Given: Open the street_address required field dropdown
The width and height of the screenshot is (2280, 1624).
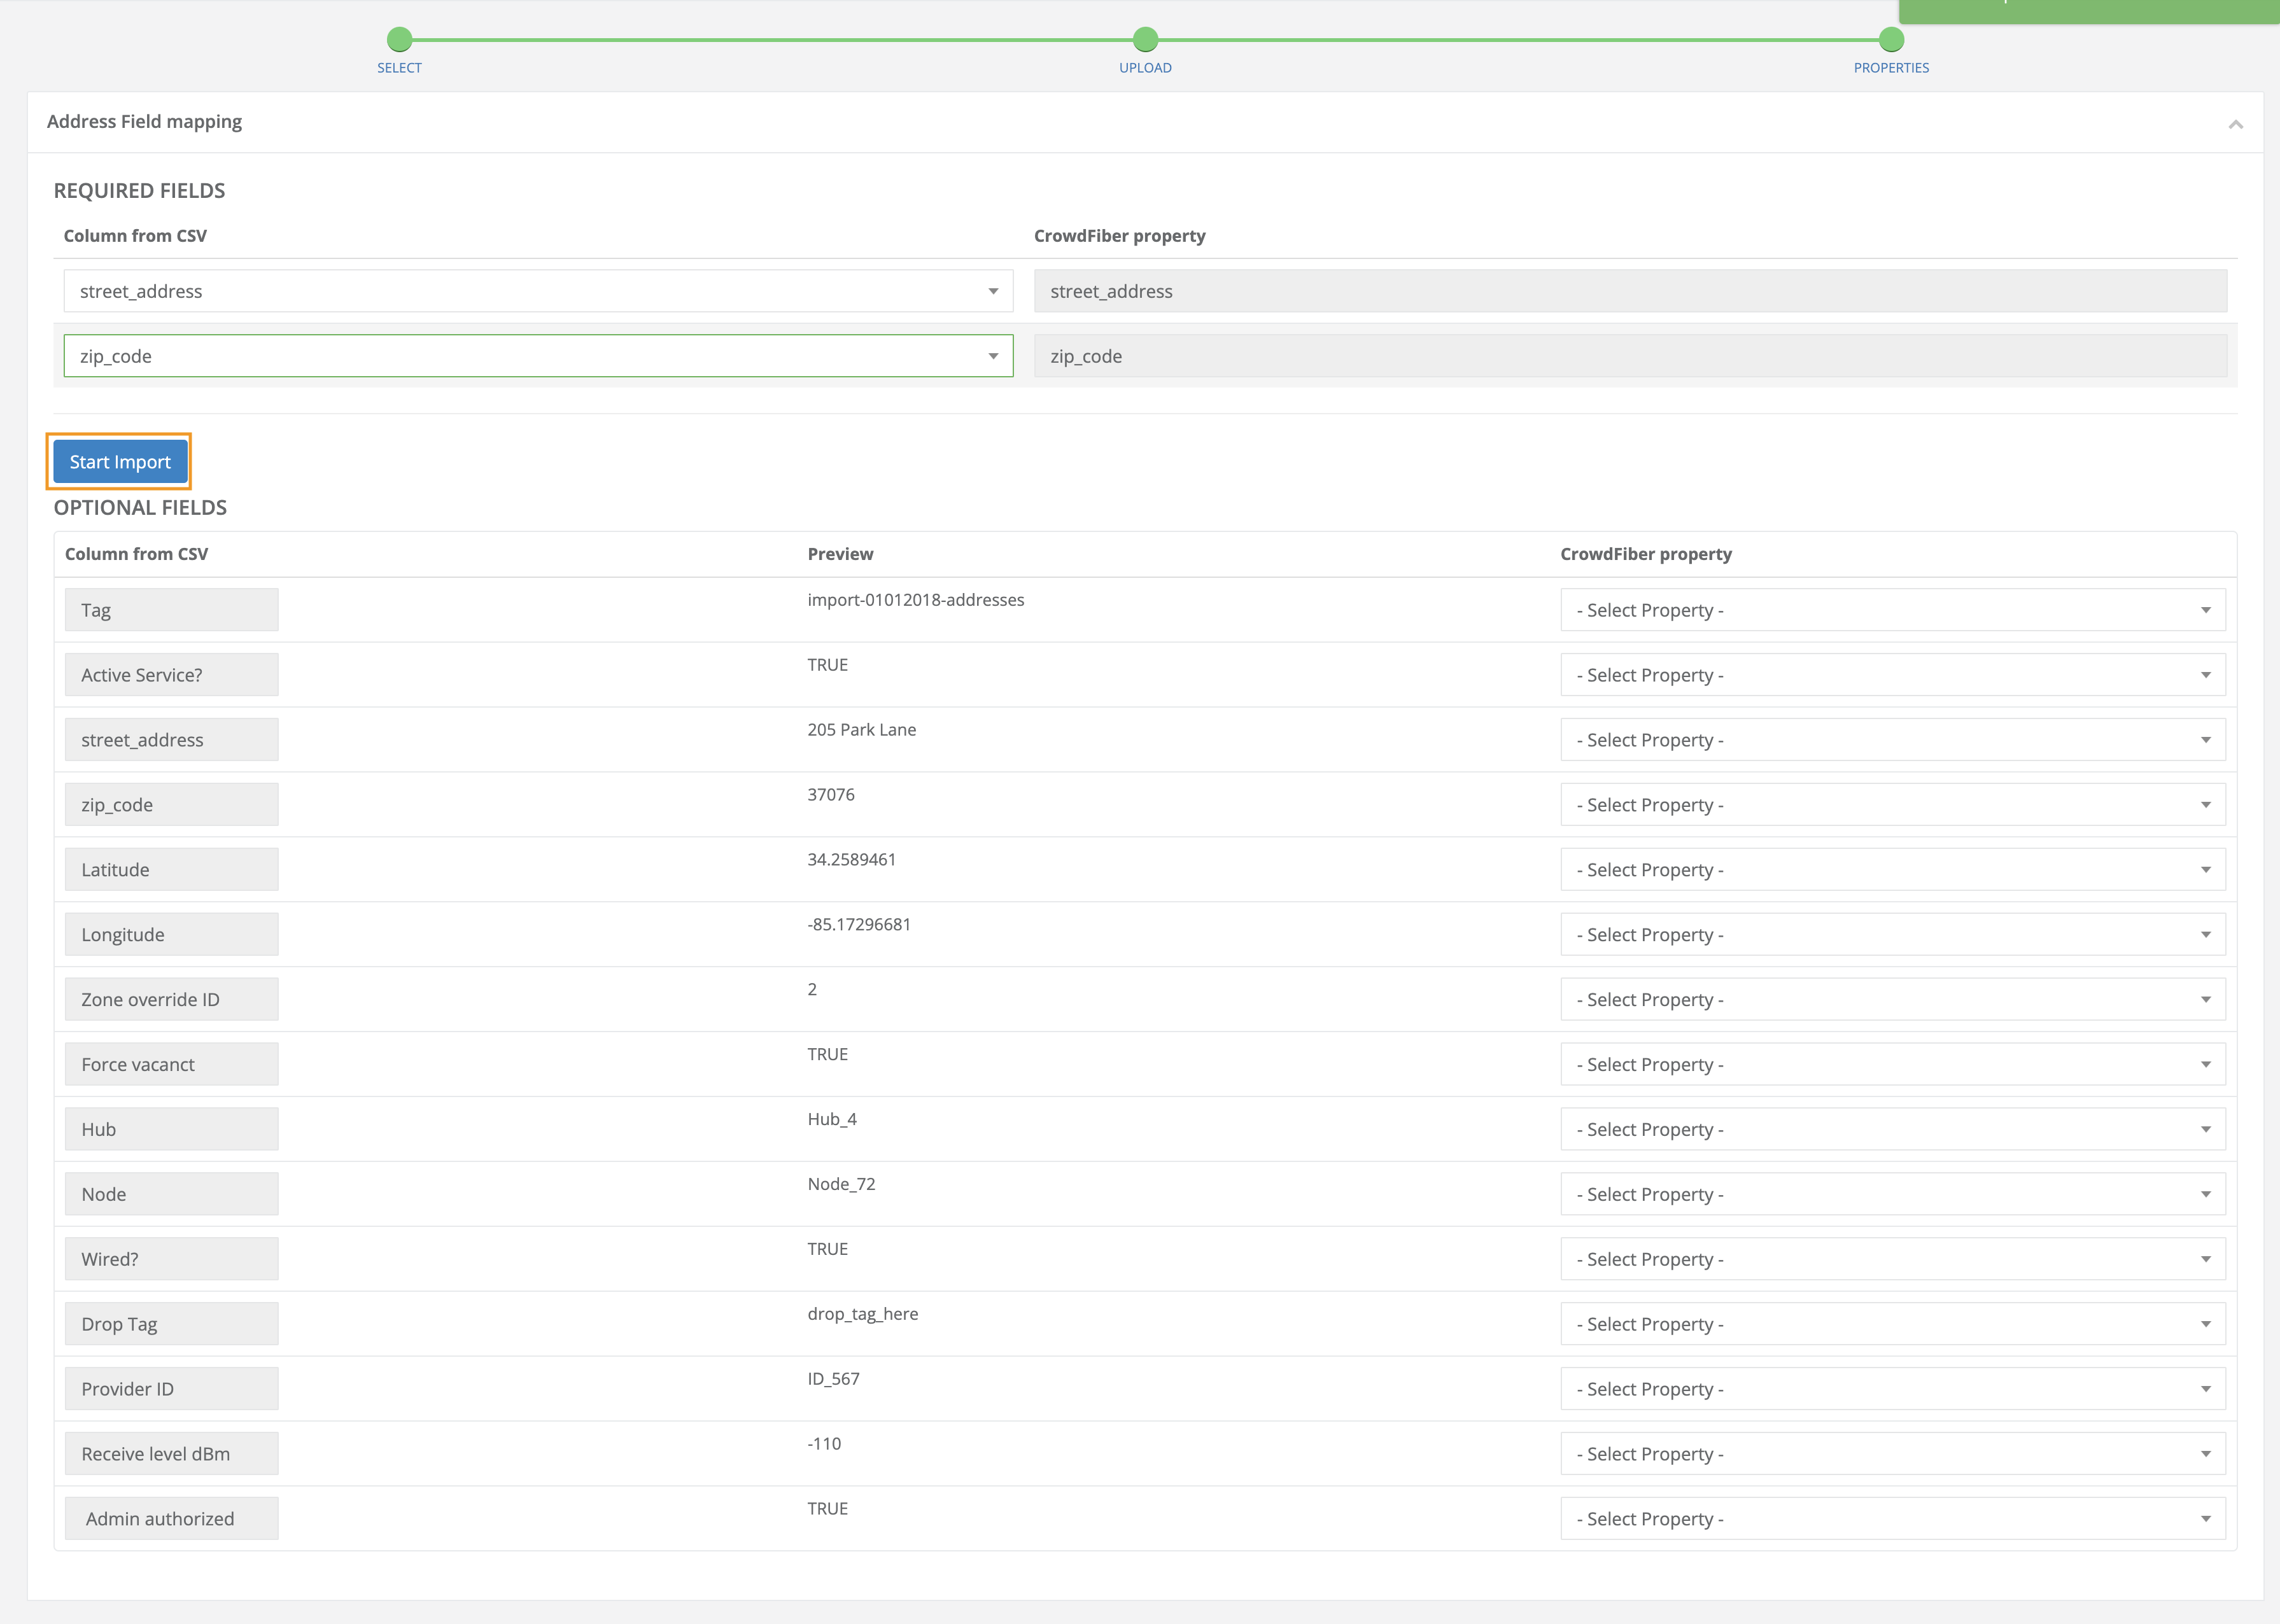Looking at the screenshot, I should 991,291.
